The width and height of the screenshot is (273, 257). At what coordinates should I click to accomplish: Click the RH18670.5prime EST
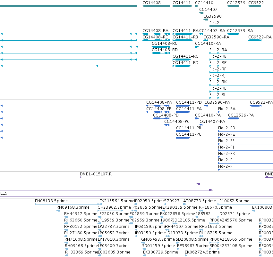(x=215, y=207)
